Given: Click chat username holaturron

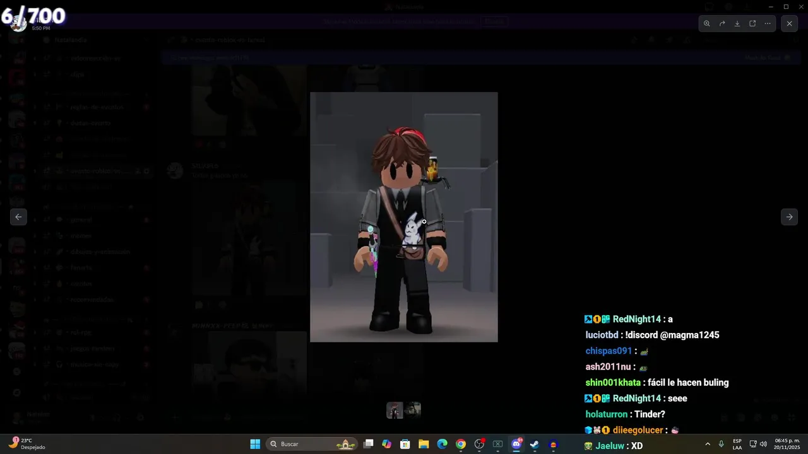Looking at the screenshot, I should coord(607,414).
